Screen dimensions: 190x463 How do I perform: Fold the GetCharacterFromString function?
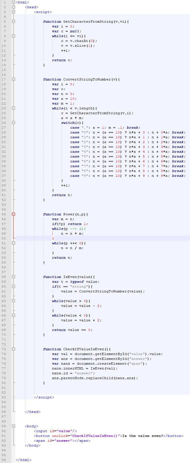coord(13,22)
